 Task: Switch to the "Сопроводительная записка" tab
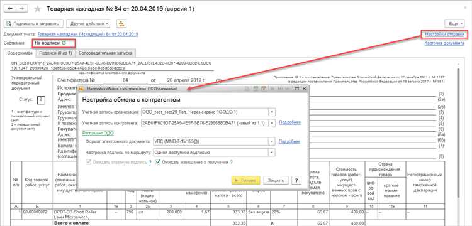pos(105,53)
